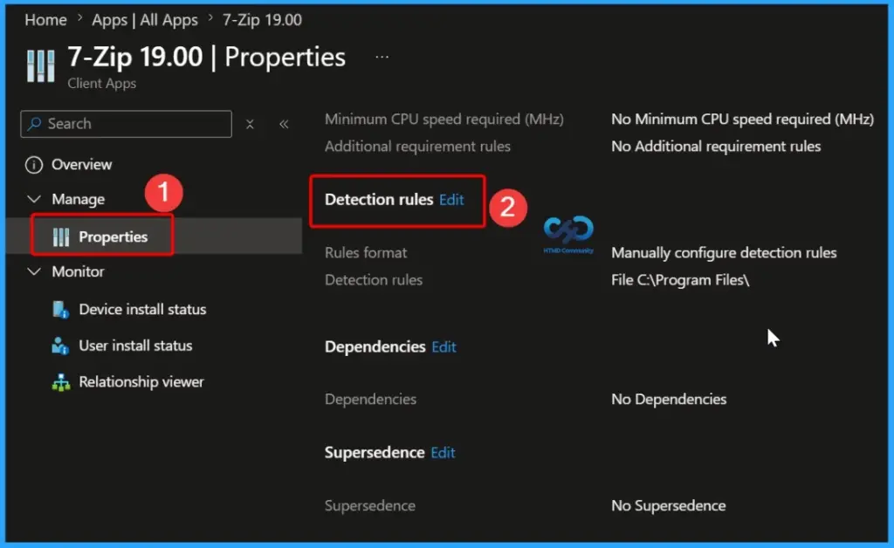The height and width of the screenshot is (548, 894).
Task: Click 'Manually configure detection rules' value
Action: click(724, 253)
